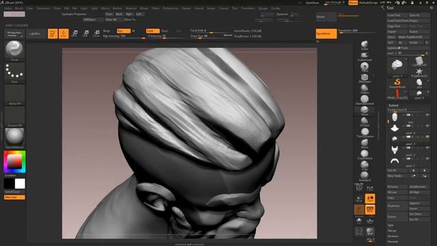Toggle the orange Local symmetry button
437x246 pixels.
370,199
